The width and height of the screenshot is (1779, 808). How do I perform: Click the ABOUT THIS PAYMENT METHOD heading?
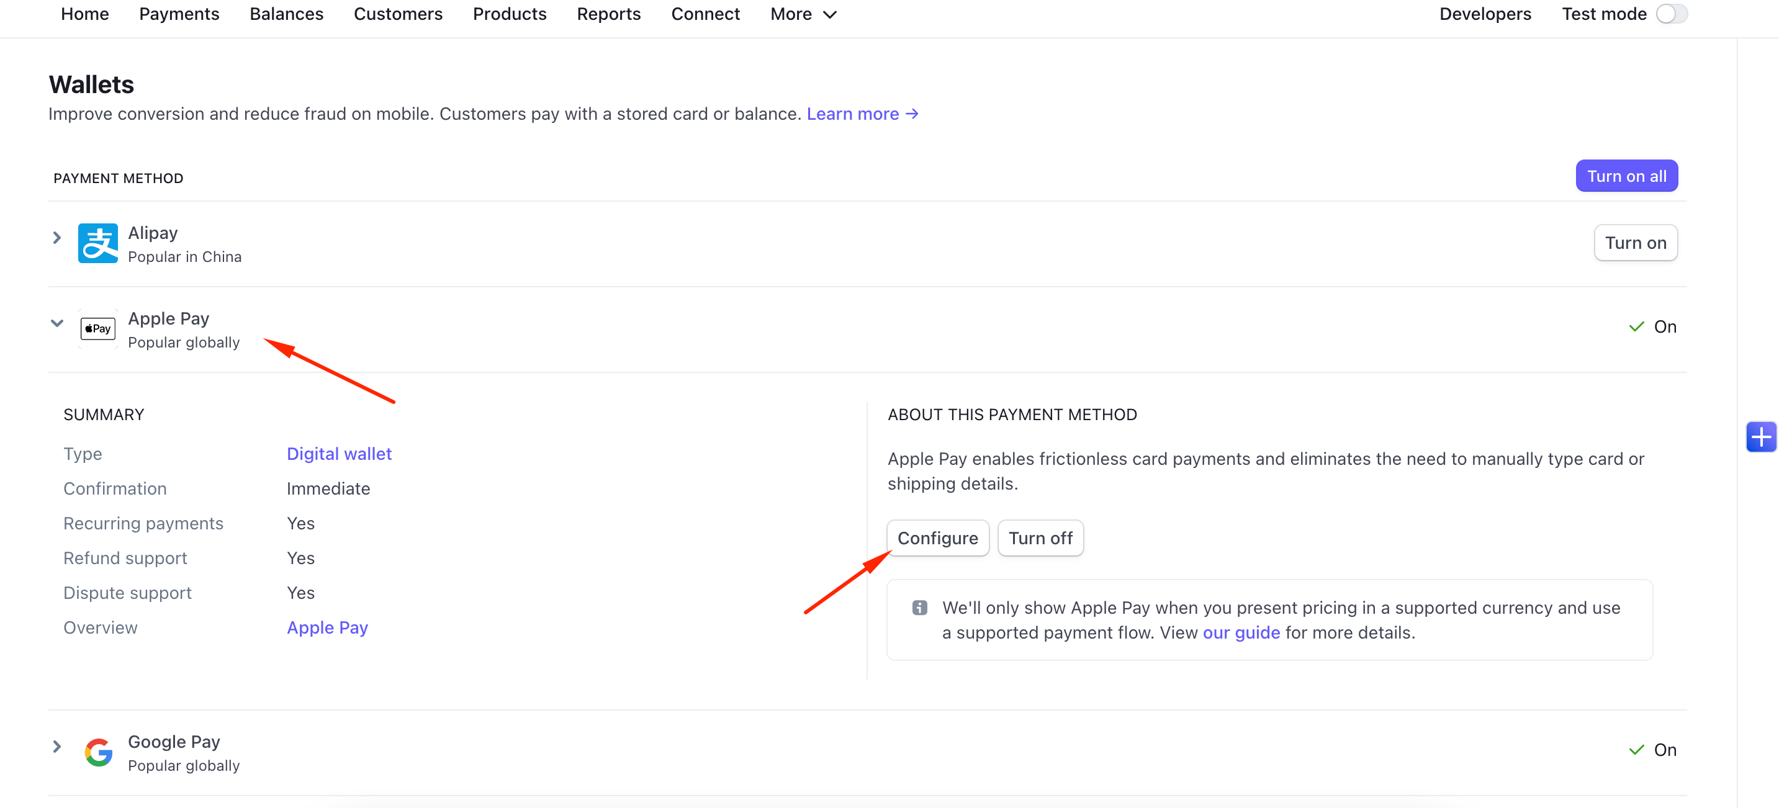pyautogui.click(x=1012, y=415)
